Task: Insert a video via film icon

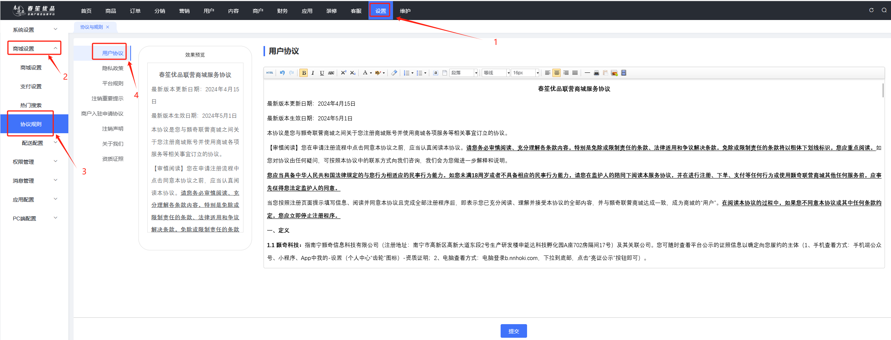Action: (x=624, y=73)
